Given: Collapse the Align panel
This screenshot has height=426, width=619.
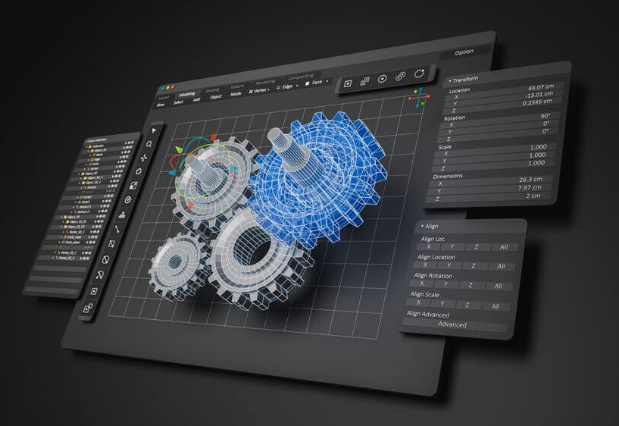Looking at the screenshot, I should coord(424,227).
